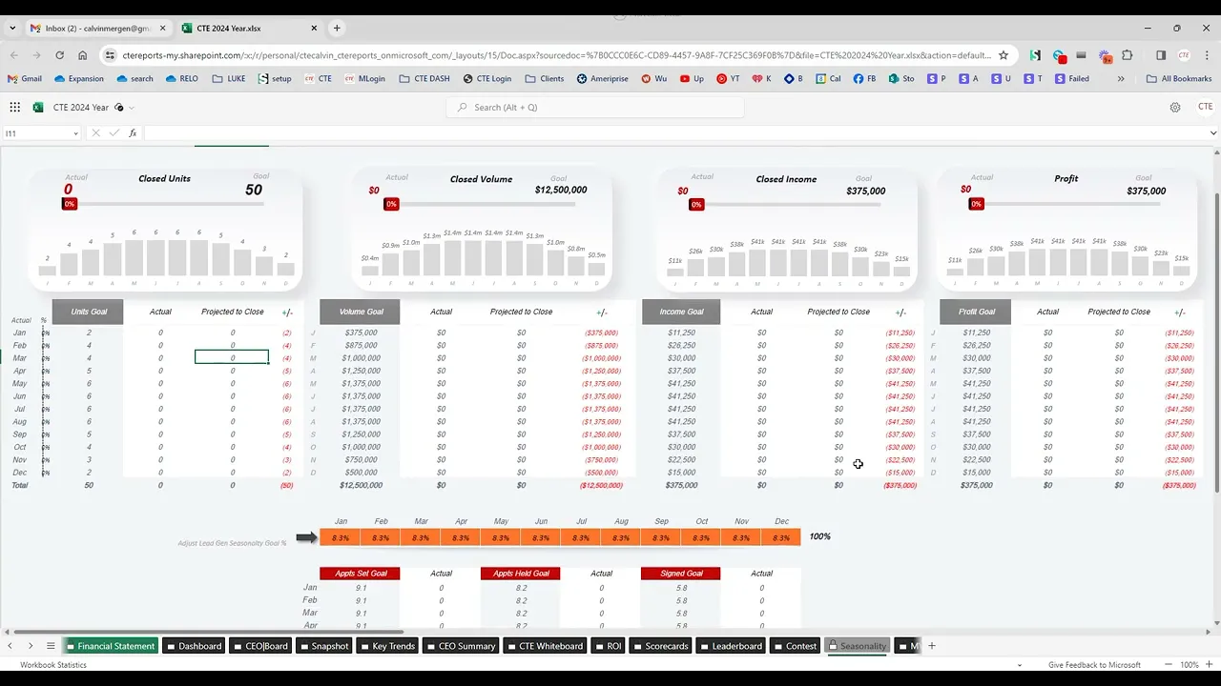Image resolution: width=1221 pixels, height=686 pixels.
Task: Click the Excel logo beside the file name
Action: [x=38, y=108]
